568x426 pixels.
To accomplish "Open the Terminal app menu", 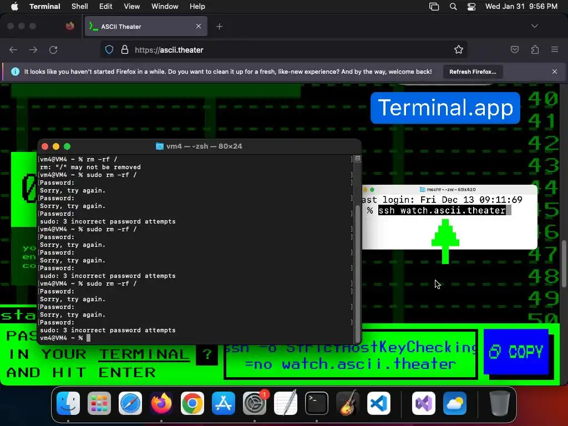I will click(x=45, y=7).
